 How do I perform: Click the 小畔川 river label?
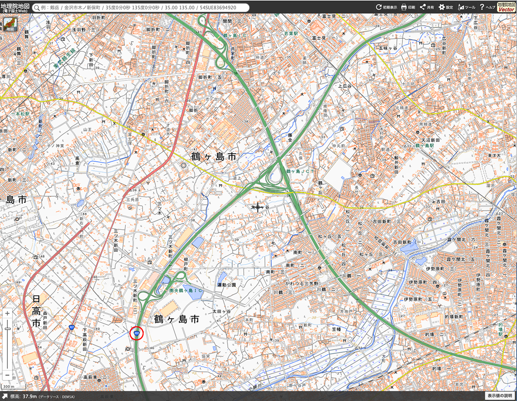point(255,386)
